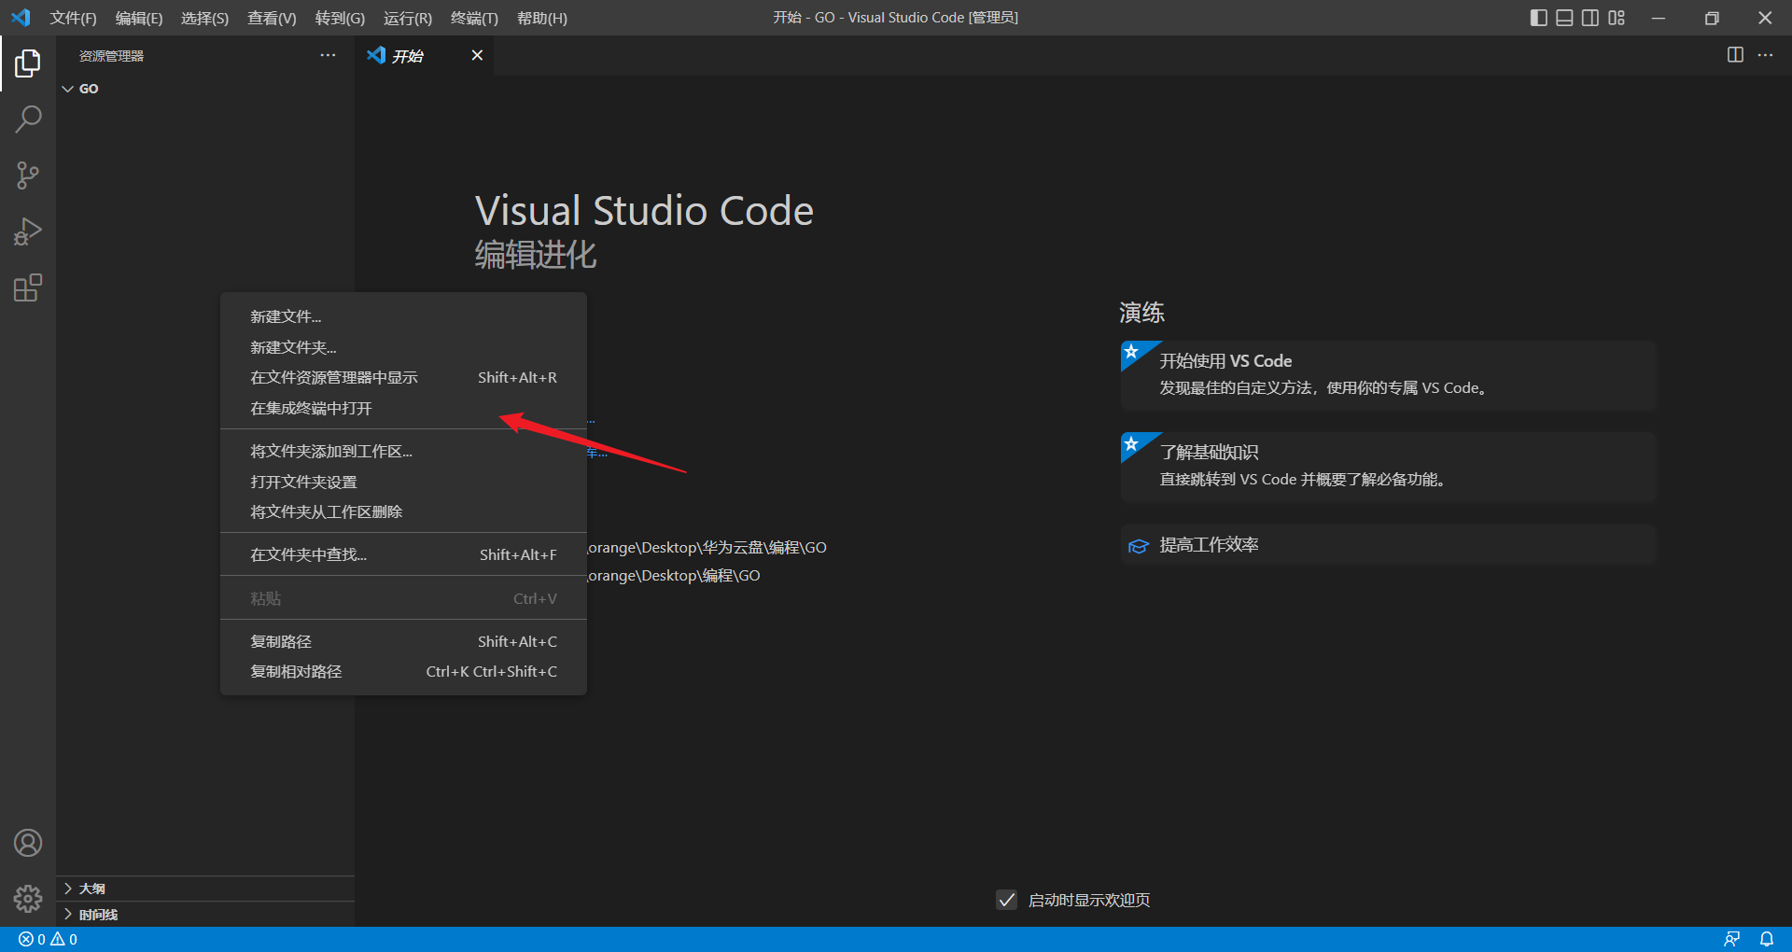This screenshot has width=1792, height=952.
Task: Open the 转到(G) menu
Action: 340,18
